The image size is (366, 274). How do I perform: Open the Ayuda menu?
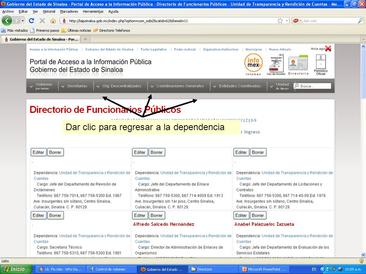point(113,11)
